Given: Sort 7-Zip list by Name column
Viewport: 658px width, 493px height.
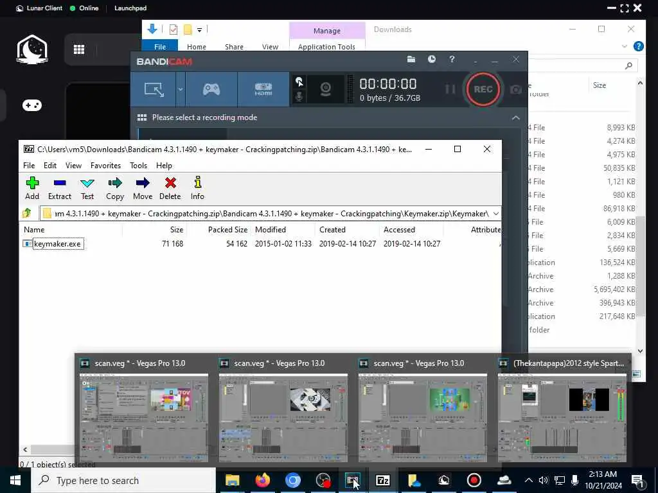Looking at the screenshot, I should click(x=34, y=230).
